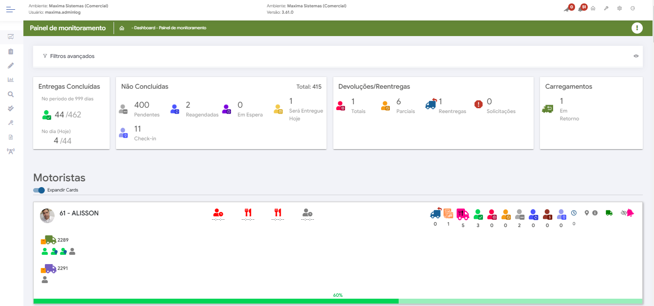Toggle crossed-eye visibility icon on Alisson's card
This screenshot has width=654, height=306.
[x=624, y=213]
